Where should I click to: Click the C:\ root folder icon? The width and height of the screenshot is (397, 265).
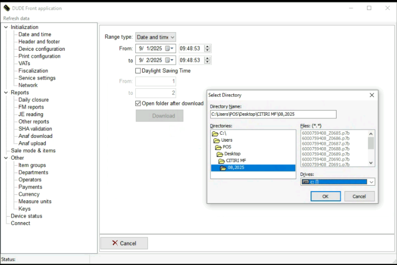[x=215, y=133]
